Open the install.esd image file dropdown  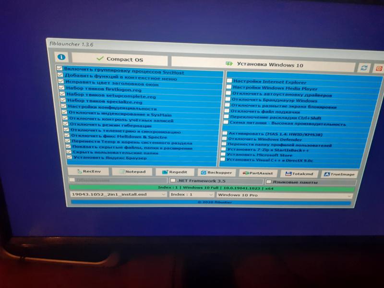118,194
